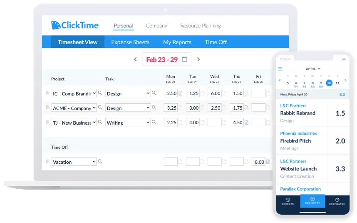Open note for Thursday 4.50 entry

[x=246, y=123]
